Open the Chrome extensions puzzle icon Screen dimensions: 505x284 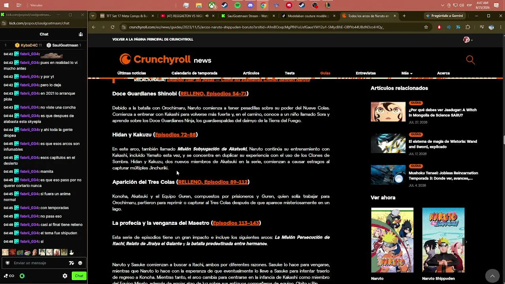468,27
